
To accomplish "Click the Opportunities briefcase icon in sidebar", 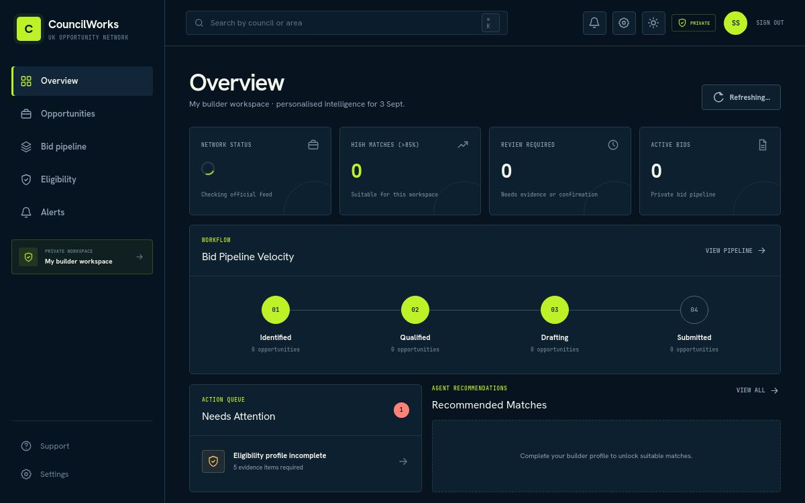I will coord(26,114).
